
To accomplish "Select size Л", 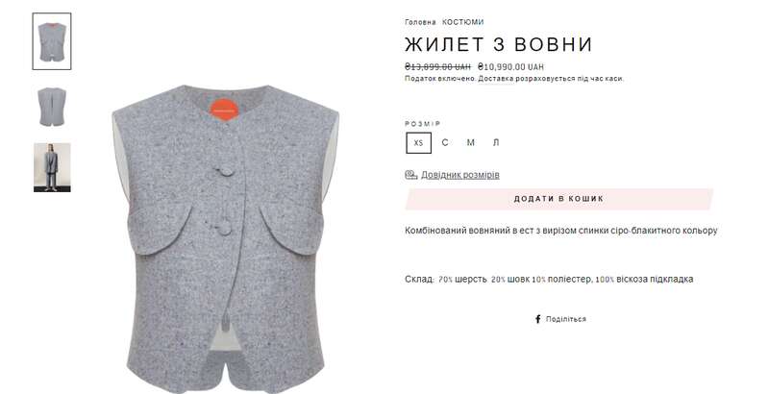I will tap(496, 142).
